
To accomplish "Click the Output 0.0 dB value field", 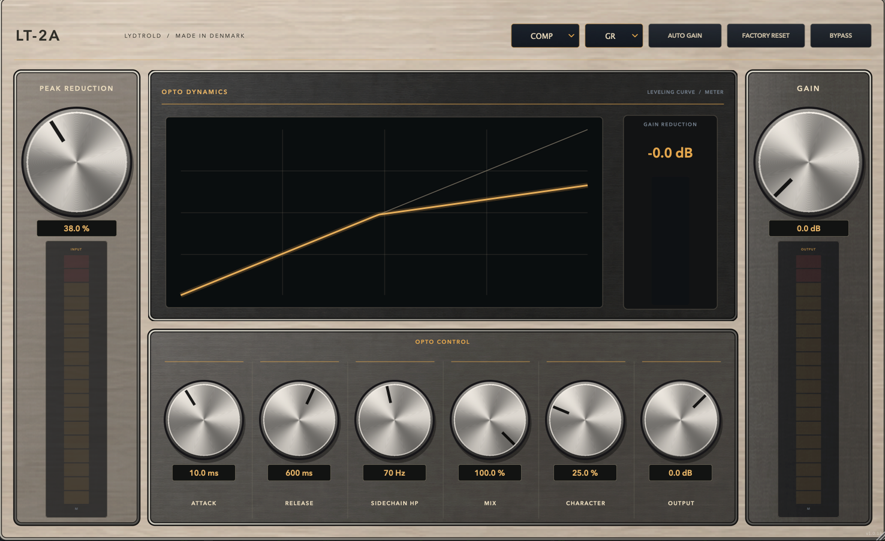I will (x=681, y=473).
